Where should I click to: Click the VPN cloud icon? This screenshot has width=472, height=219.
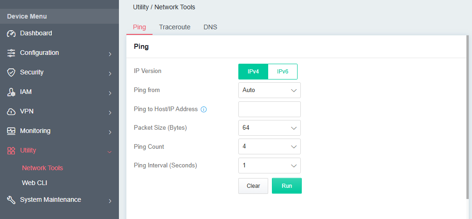11,112
